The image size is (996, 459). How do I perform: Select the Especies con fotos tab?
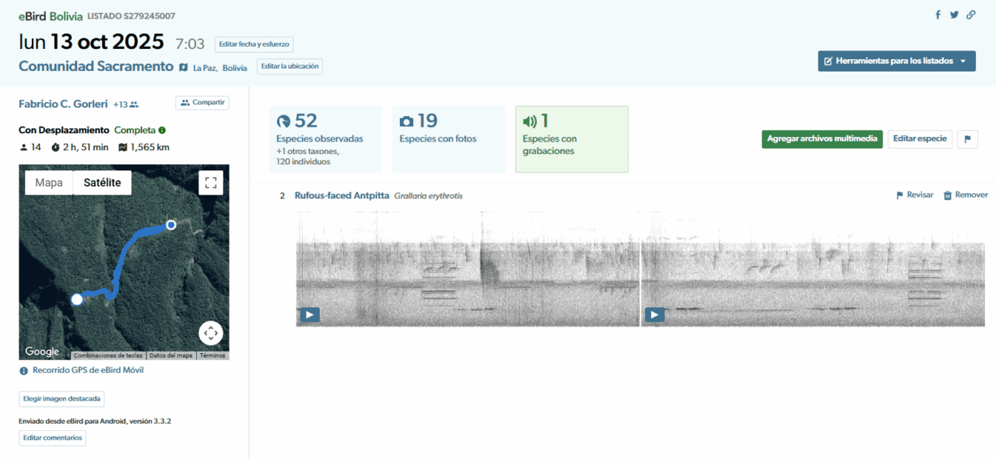pyautogui.click(x=448, y=138)
